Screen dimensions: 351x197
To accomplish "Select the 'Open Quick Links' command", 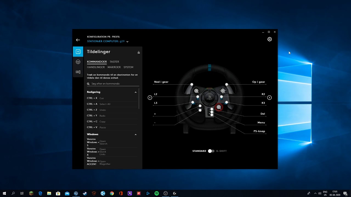I will point(112,152).
